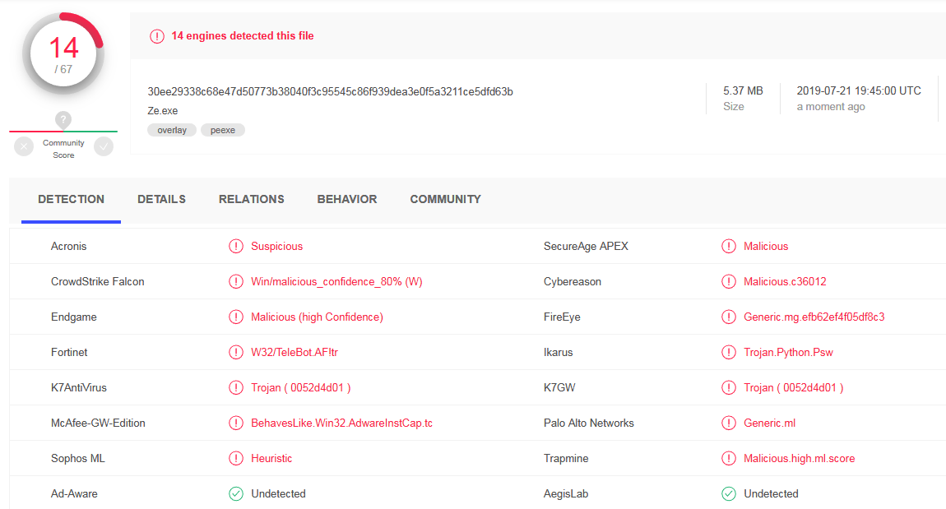Vote harmless with the checkmark community button
The width and height of the screenshot is (946, 509).
pos(104,146)
